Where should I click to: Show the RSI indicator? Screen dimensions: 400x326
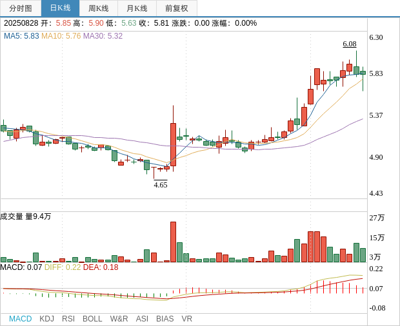[x=68, y=319]
